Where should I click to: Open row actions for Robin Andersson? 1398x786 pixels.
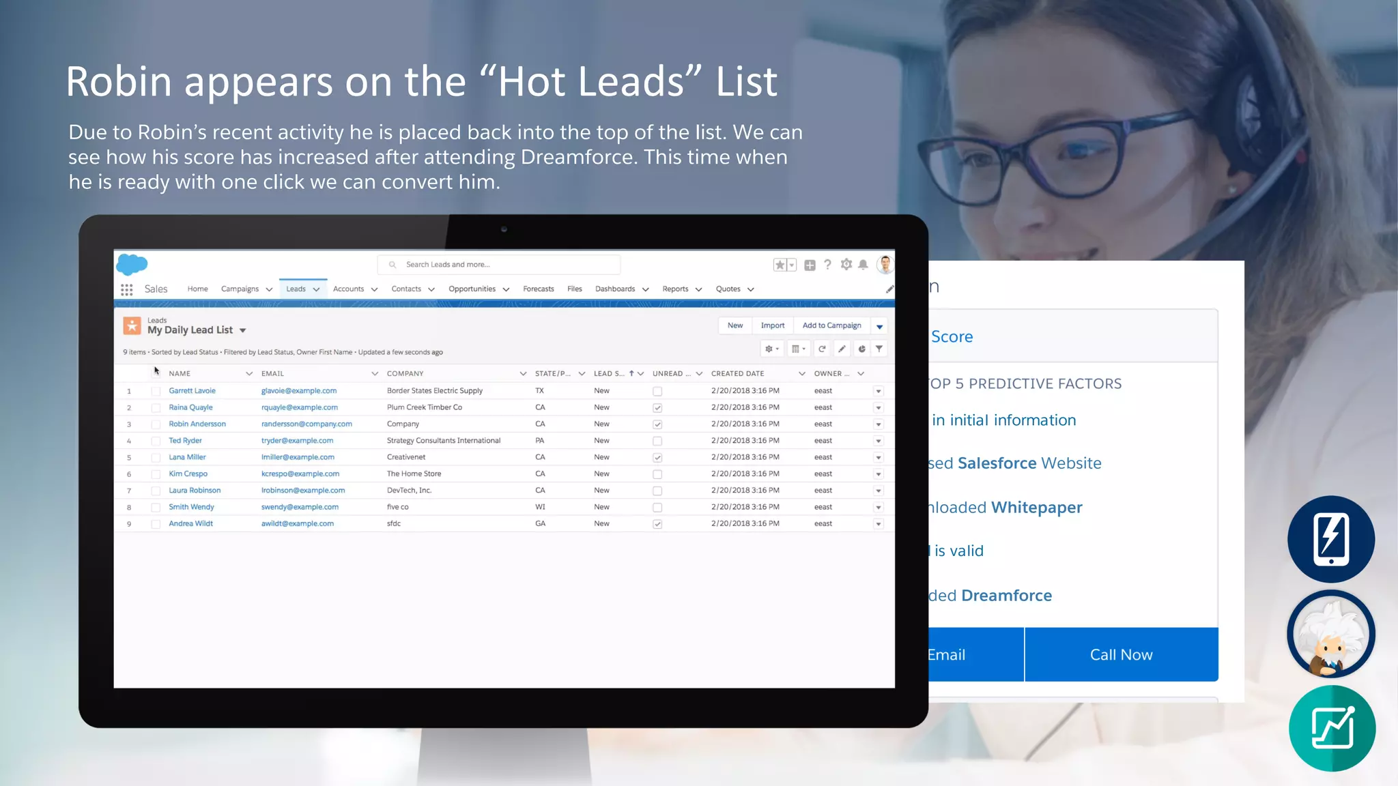tap(879, 424)
